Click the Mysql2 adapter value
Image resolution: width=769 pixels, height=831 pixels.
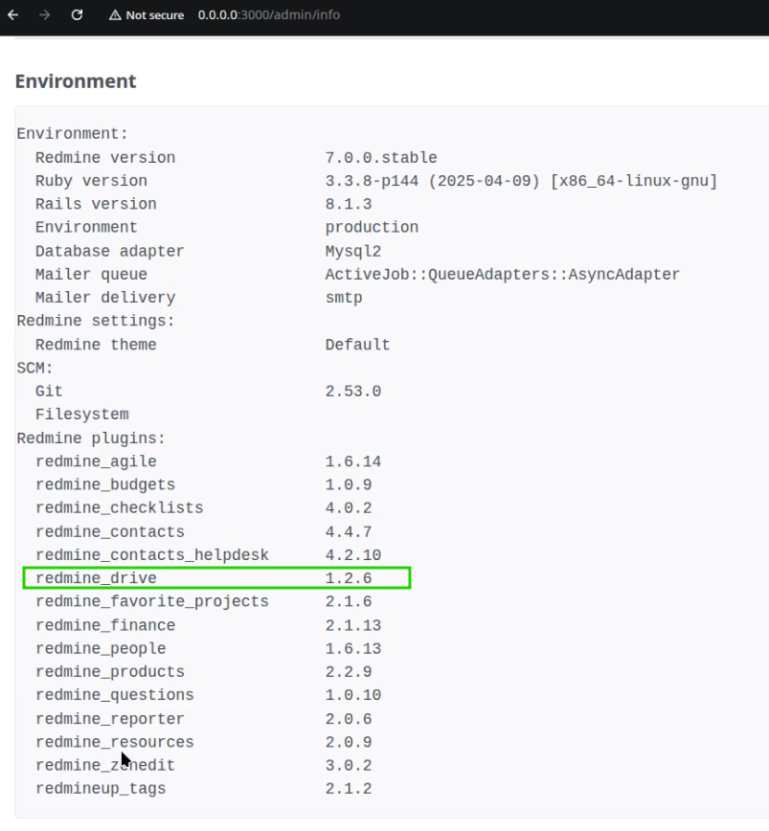pyautogui.click(x=353, y=251)
